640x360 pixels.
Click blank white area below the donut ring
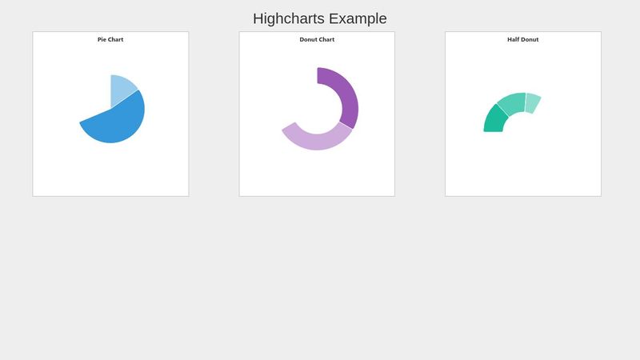point(317,174)
